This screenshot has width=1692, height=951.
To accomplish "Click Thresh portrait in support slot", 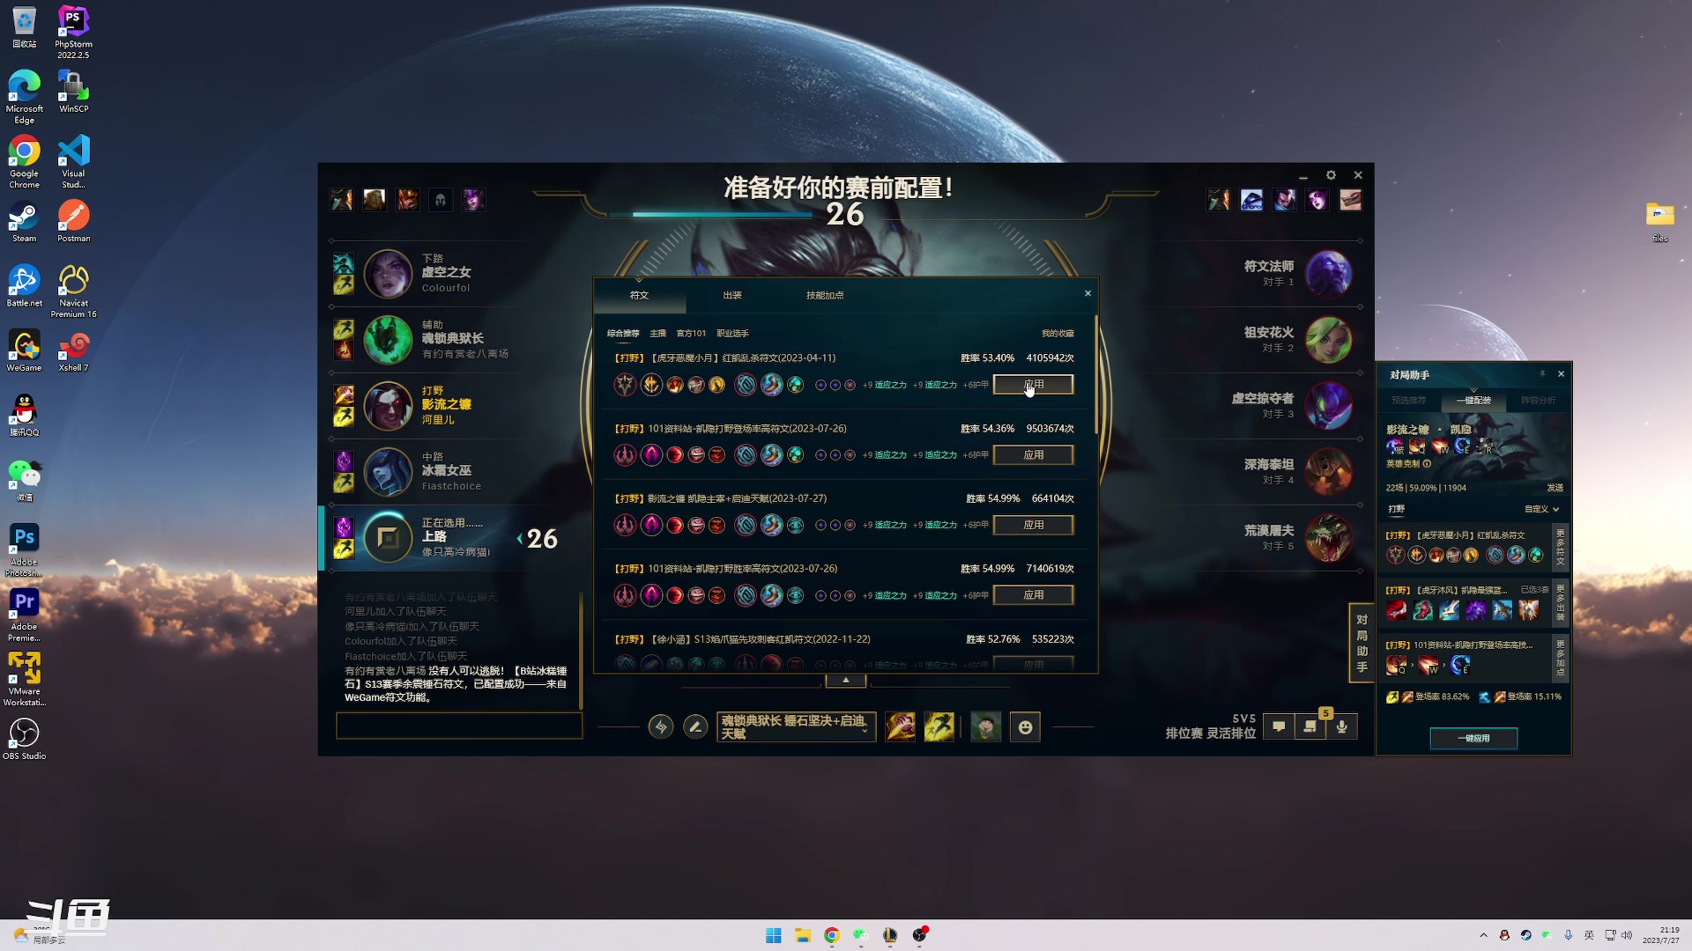I will [x=388, y=340].
